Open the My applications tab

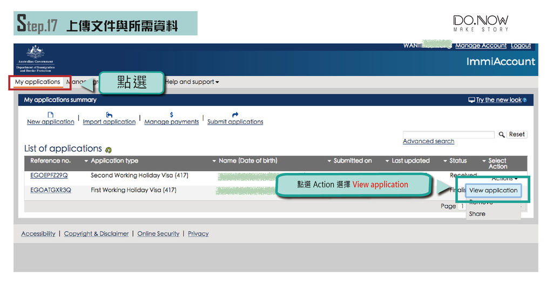[37, 82]
